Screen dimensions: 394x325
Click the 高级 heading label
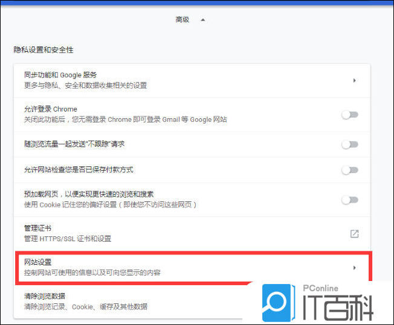[x=182, y=19]
